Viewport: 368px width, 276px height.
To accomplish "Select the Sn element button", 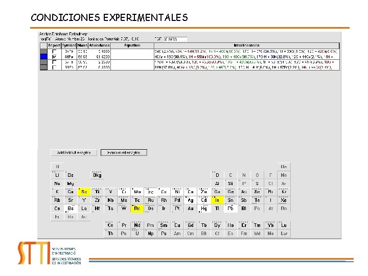I will pos(231,200).
